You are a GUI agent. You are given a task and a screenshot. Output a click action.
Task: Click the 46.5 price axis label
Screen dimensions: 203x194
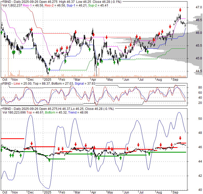(x=199, y=20)
